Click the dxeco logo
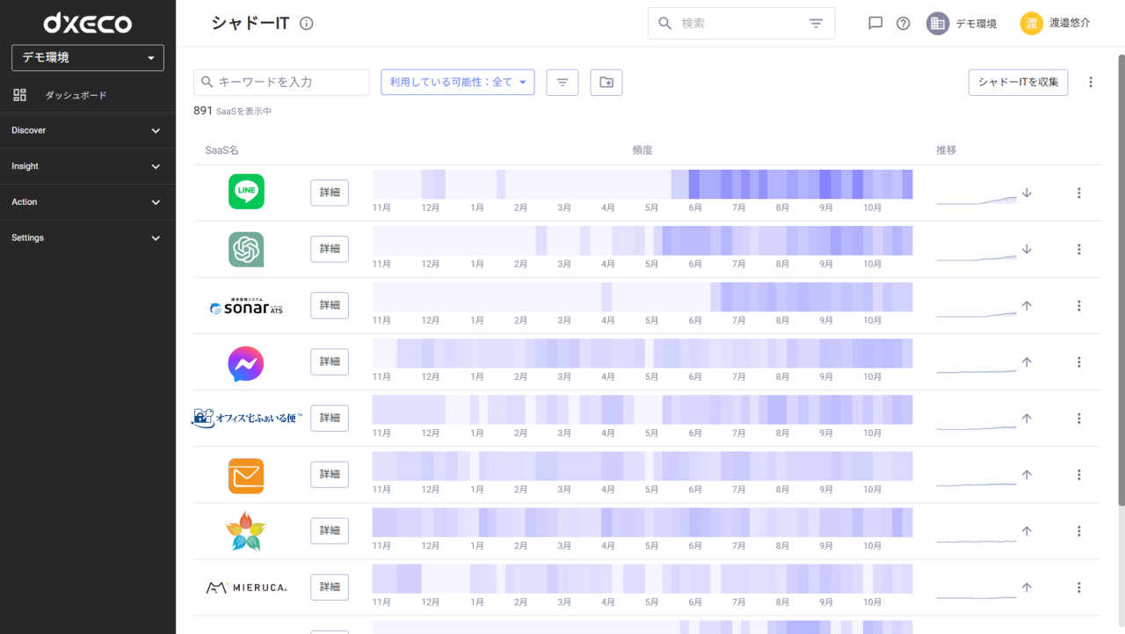1125x634 pixels. click(88, 22)
